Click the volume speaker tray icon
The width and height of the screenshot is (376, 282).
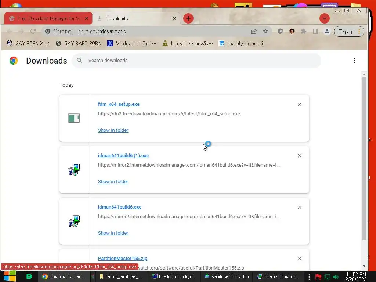point(336,277)
